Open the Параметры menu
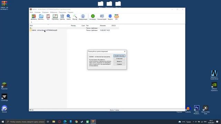The width and height of the screenshot is (221, 124). (x=63, y=12)
